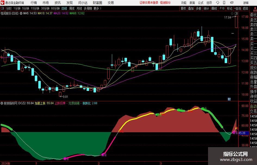257x165 pixels.
Task: Toggle the side panel icon above price axis
Action: click(236, 13)
